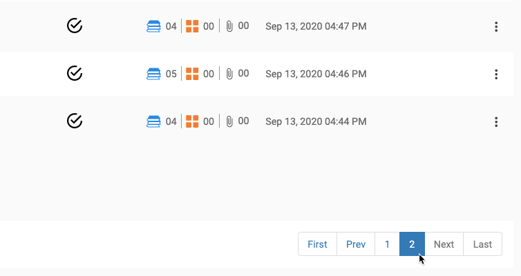This screenshot has width=521, height=276.
Task: Click the check-circle icon in the 04:47 PM row
Action: pyautogui.click(x=75, y=26)
